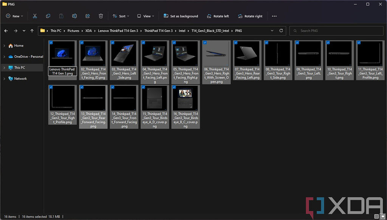The height and width of the screenshot is (220, 387).
Task: Switch to large thumbnails view in status bar
Action: click(x=382, y=217)
